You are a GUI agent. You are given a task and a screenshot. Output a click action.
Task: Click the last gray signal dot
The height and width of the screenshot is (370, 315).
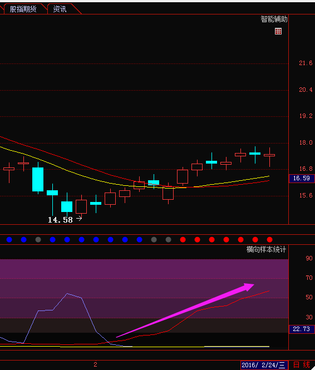pyautogui.click(x=168, y=240)
